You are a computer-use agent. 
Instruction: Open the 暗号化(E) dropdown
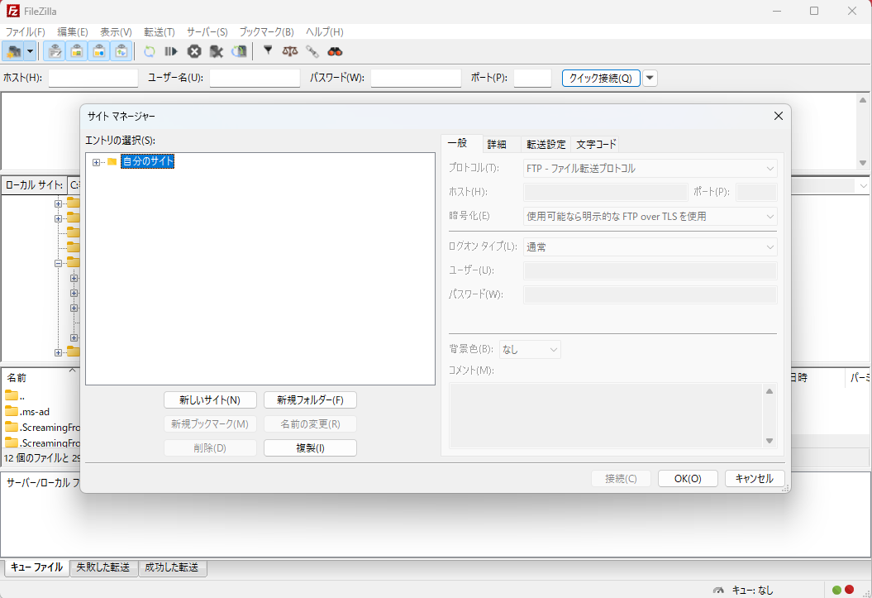(650, 217)
